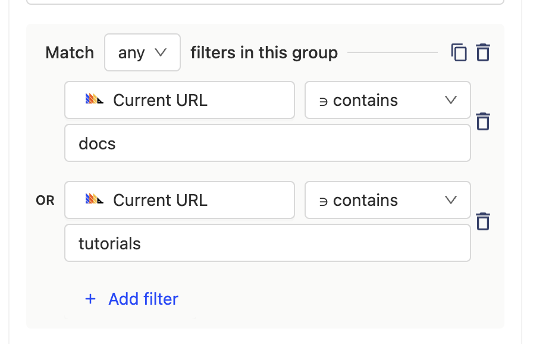552x344 pixels.
Task: Open the Match 'any' dropdown
Action: pyautogui.click(x=142, y=53)
